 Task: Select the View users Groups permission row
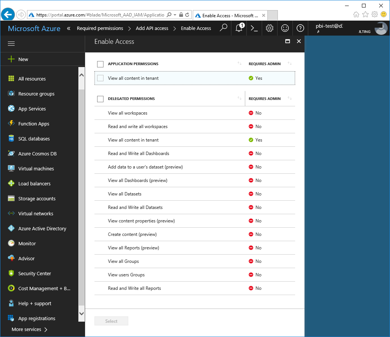[195, 275]
